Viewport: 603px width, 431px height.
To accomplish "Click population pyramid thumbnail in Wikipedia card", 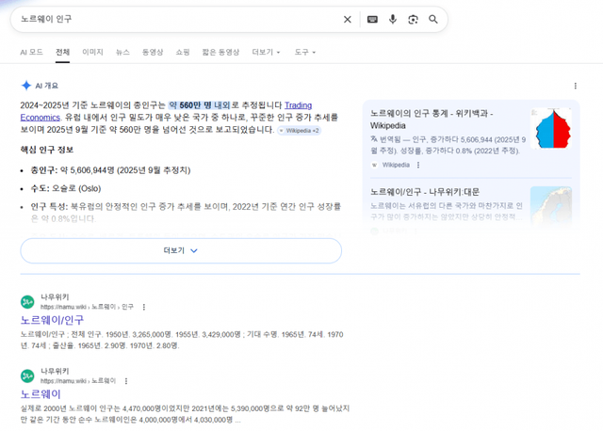I will [554, 128].
